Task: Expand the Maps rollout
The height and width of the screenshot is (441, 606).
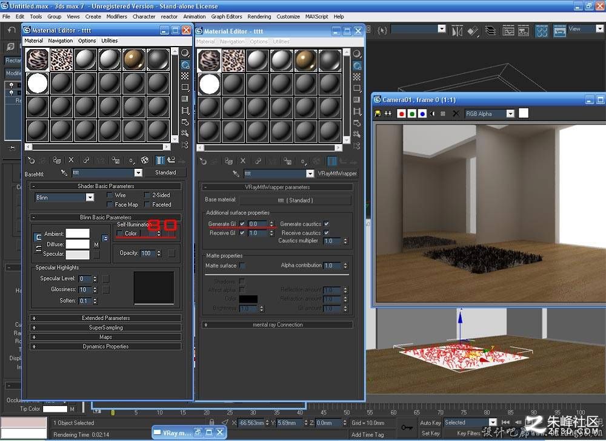Action: (x=105, y=337)
